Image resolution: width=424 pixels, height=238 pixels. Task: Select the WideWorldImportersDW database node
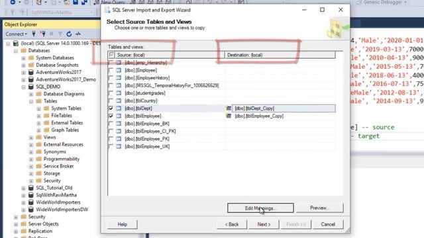click(x=62, y=210)
